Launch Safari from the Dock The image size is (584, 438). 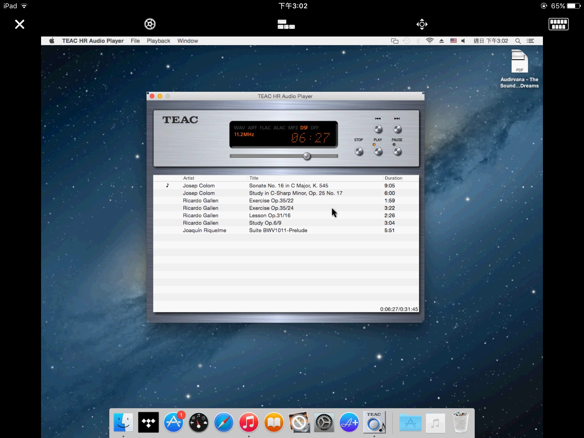pos(224,422)
